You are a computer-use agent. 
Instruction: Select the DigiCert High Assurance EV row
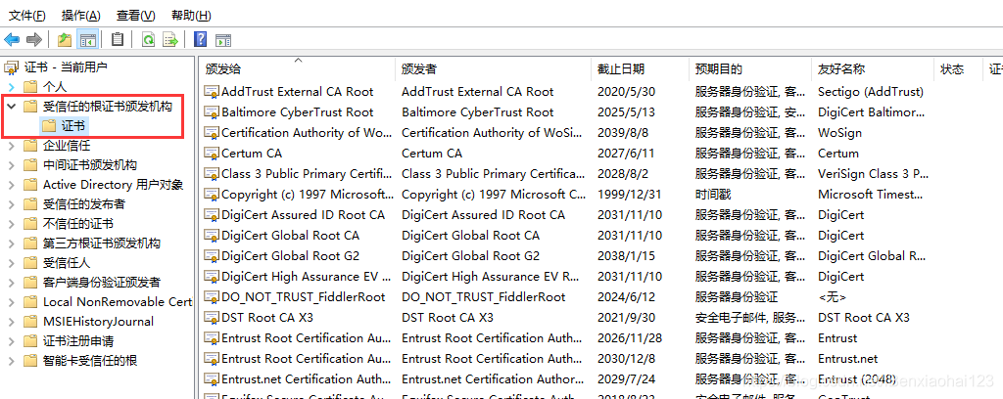click(x=601, y=277)
